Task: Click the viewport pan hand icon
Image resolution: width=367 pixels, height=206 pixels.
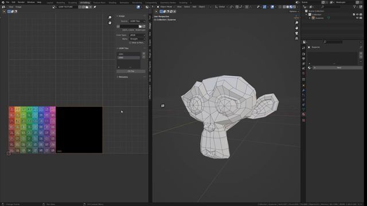Action: (x=296, y=28)
